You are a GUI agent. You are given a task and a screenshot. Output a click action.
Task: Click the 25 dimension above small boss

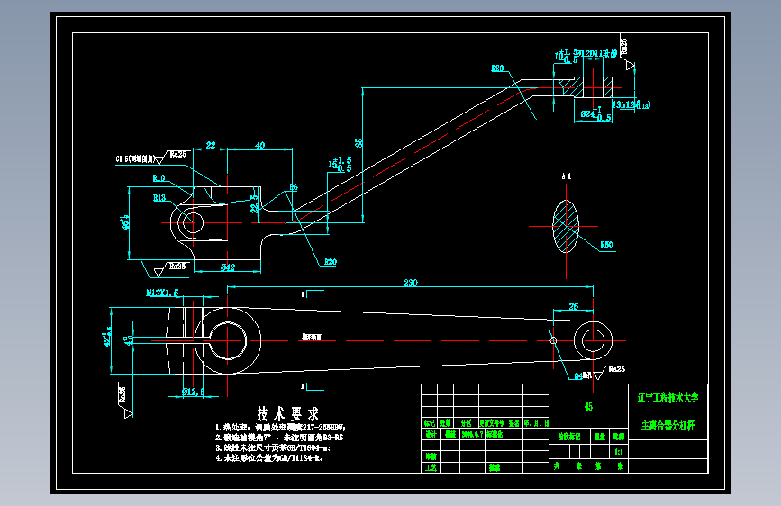(x=574, y=306)
